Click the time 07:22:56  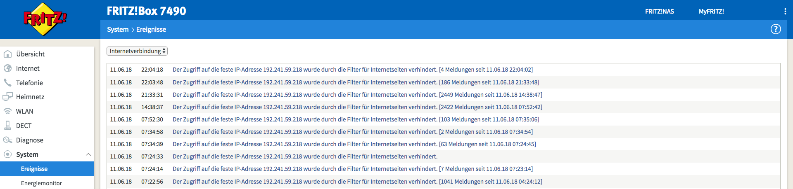point(152,182)
